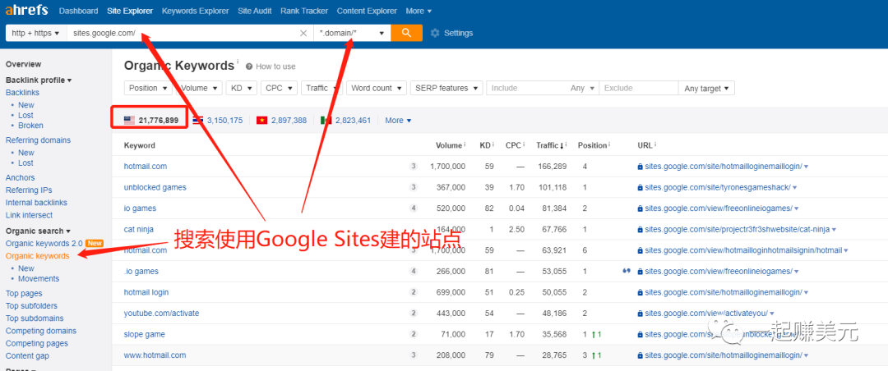Sort by the Position column header
Viewport: 888px width, 371px height.
pos(592,145)
